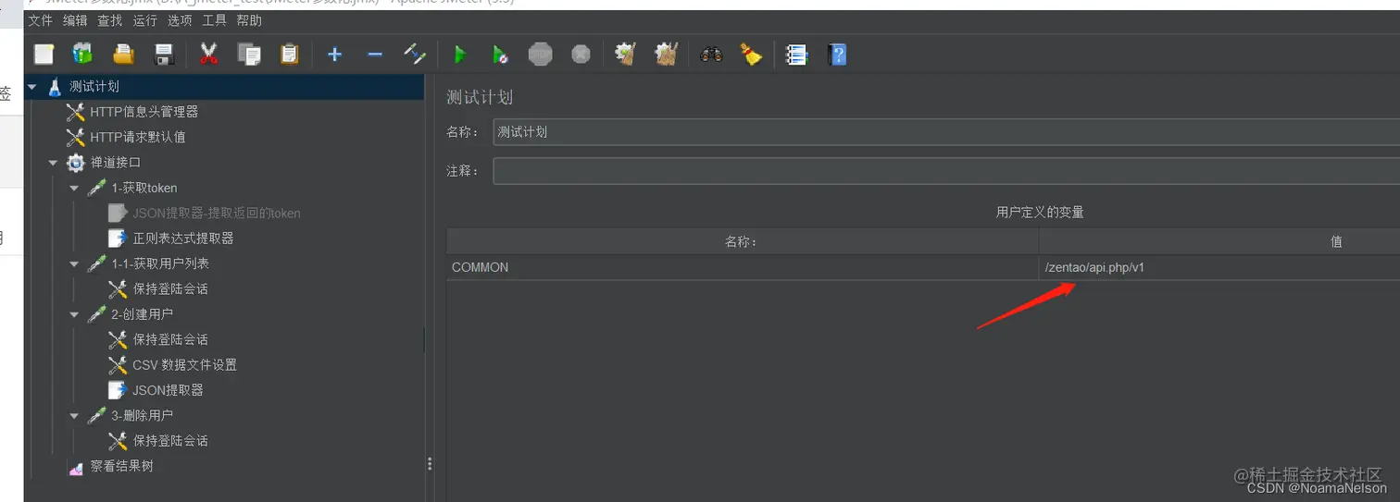Collapse the 禅道接口 thread group arrow
Image resolution: width=1400 pixels, height=502 pixels.
(54, 163)
